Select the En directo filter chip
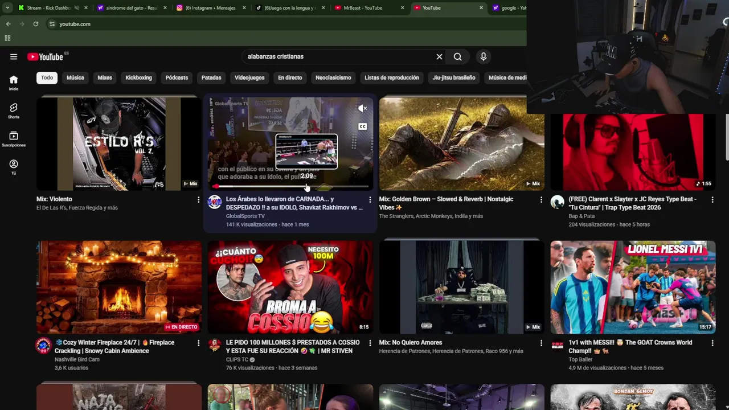Screen dimensions: 729x410 pyautogui.click(x=290, y=77)
